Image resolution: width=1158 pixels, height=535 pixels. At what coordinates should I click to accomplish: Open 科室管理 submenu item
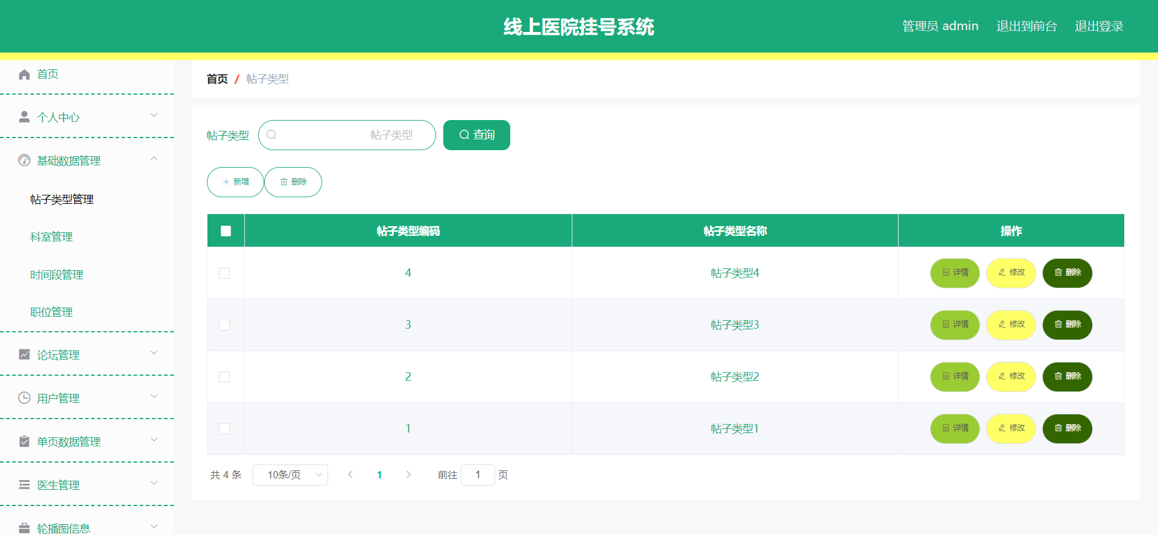51,237
